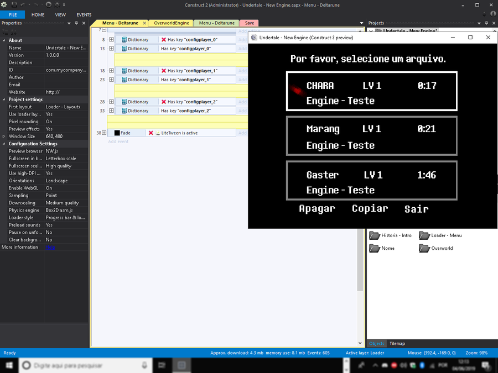Viewport: 498px width, 373px height.
Task: Click Copiar in the preview menu
Action: 370,209
